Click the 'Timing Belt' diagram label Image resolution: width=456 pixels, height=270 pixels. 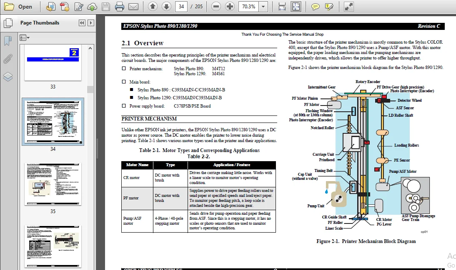[x=323, y=171]
